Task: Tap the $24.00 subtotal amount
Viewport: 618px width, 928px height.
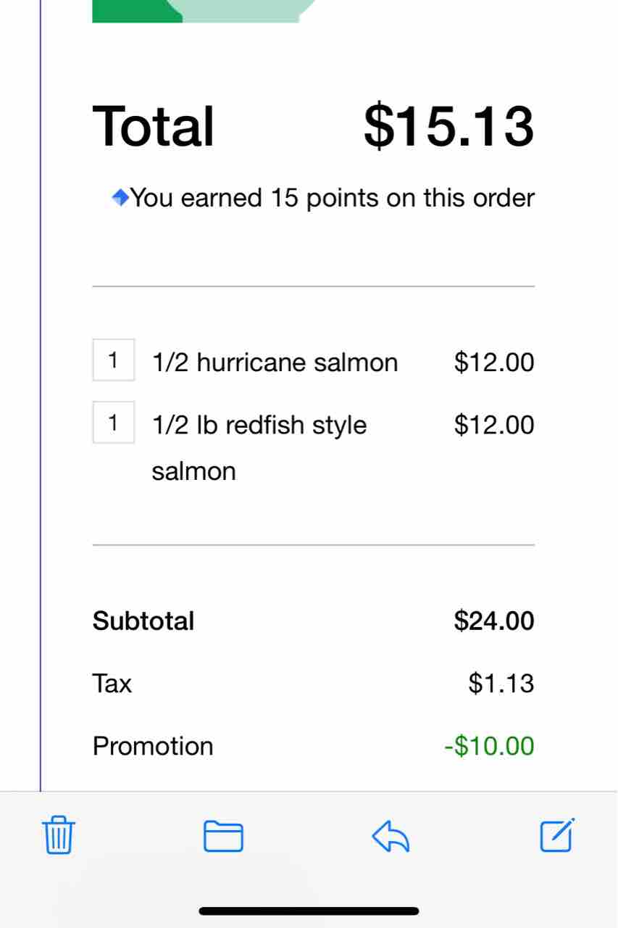Action: click(494, 621)
